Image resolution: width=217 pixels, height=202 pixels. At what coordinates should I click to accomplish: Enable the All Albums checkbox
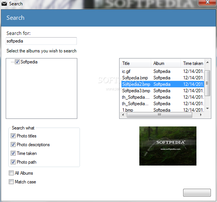pyautogui.click(x=11, y=173)
